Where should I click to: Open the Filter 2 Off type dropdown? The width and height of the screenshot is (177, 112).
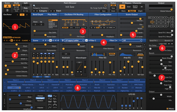coord(132,41)
